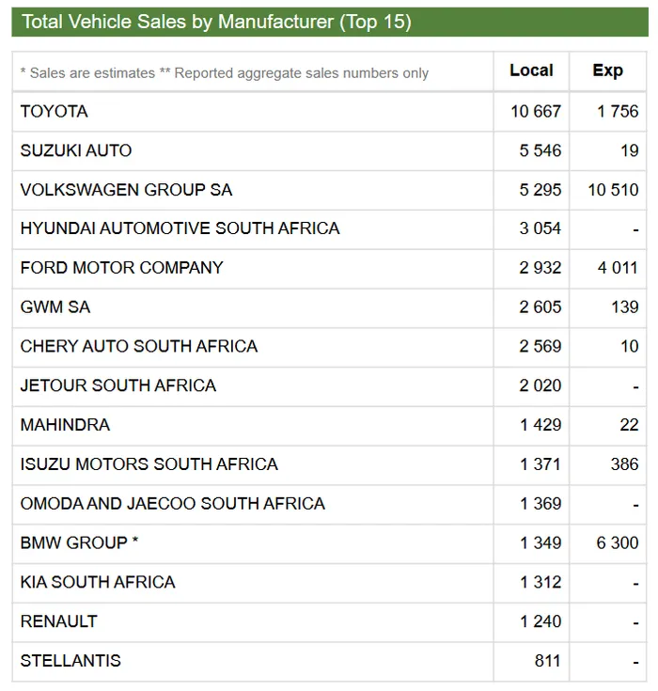Image resolution: width=658 pixels, height=691 pixels.
Task: Click Stellantis local value 811
Action: point(548,661)
